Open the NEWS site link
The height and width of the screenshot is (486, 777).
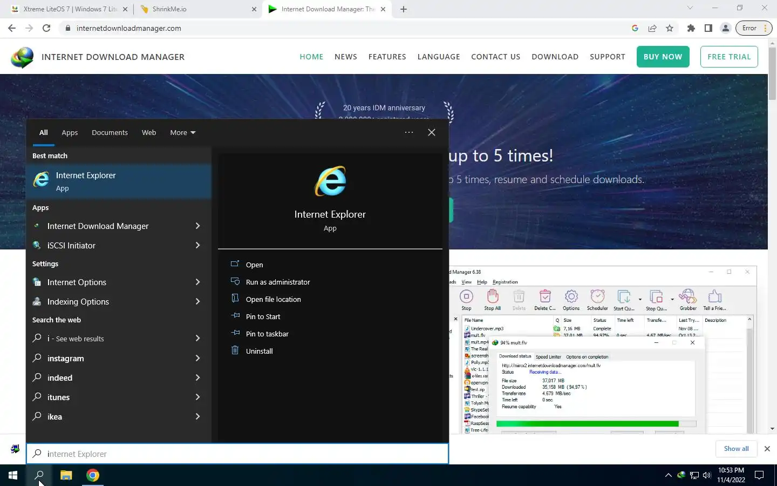(346, 57)
